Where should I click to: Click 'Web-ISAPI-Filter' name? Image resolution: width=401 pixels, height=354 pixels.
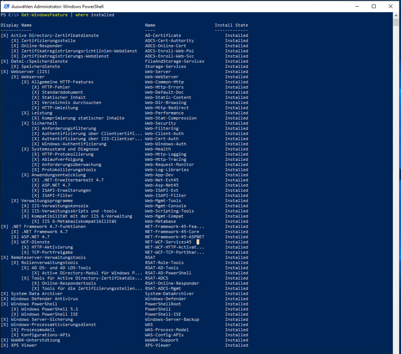pyautogui.click(x=166, y=195)
